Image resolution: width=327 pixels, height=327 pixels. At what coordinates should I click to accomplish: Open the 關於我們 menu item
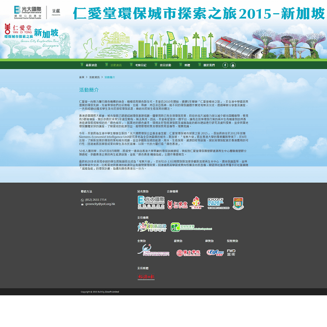click(209, 65)
